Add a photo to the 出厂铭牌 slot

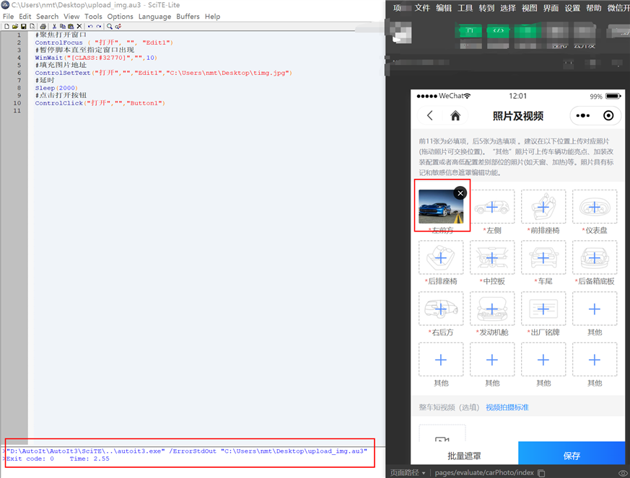(x=543, y=309)
